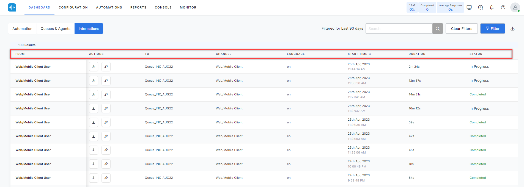Viewport: 524px width, 187px height.
Task: Open the Monitor menu
Action: coord(188,7)
